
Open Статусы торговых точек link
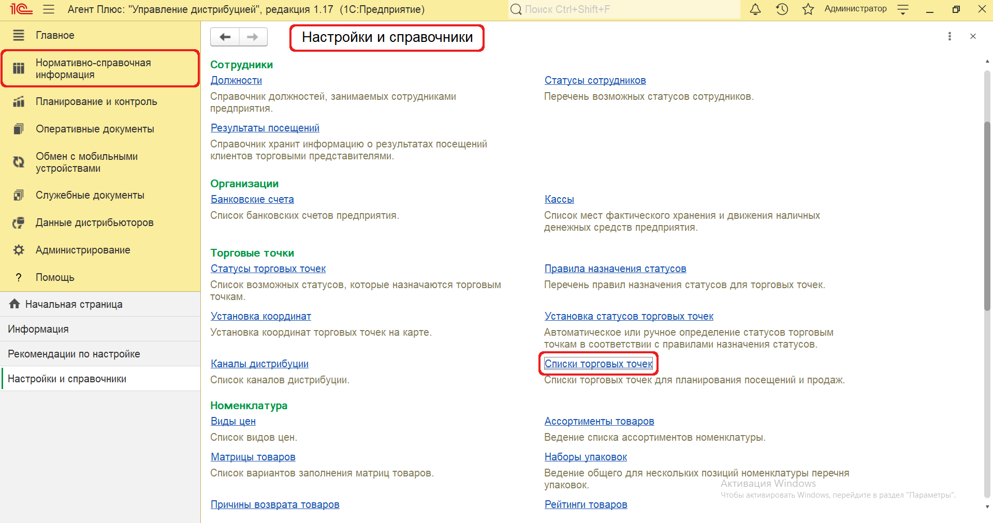(x=268, y=268)
